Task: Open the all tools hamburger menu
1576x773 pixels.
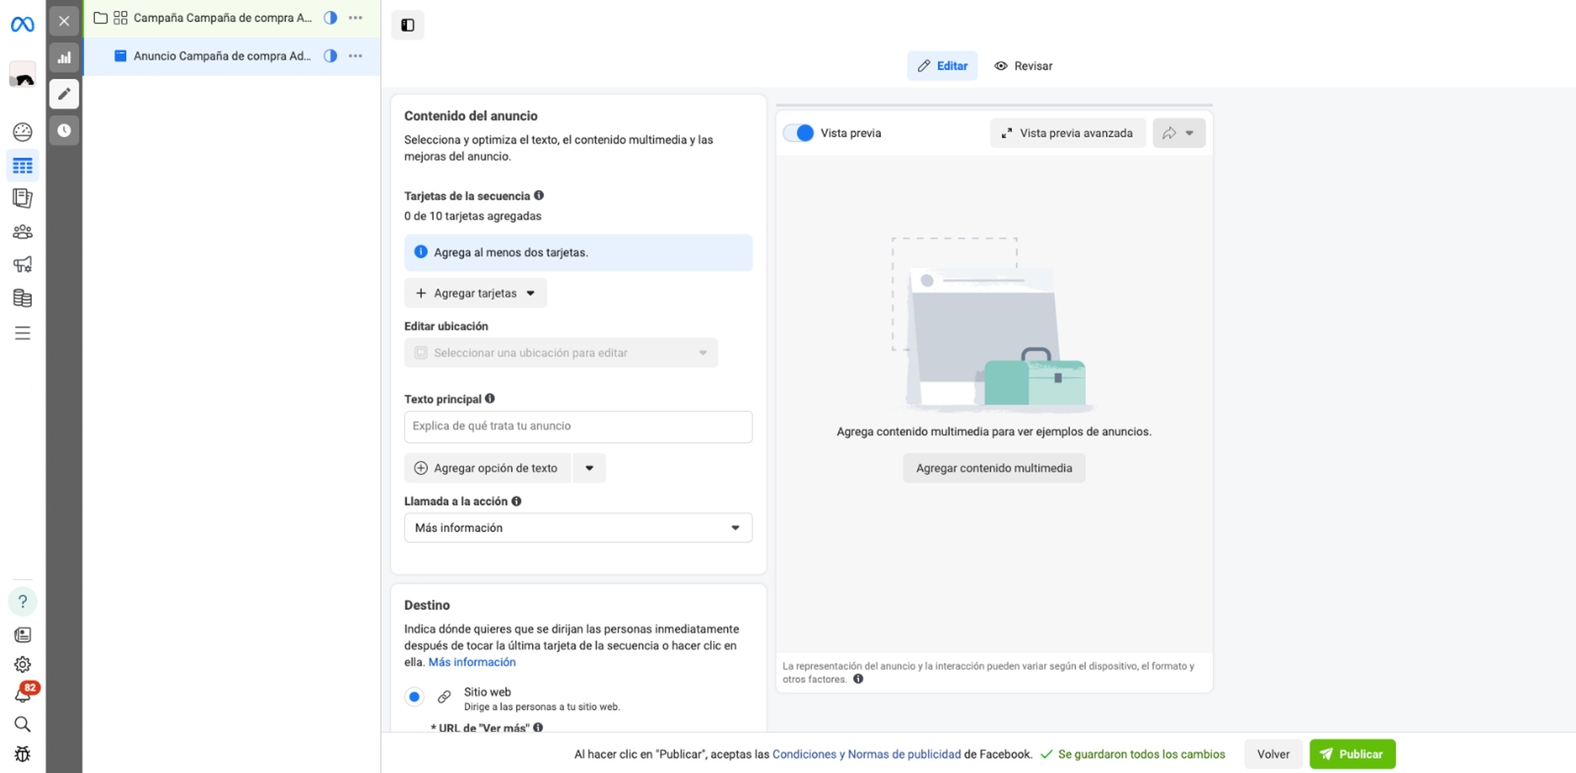Action: 23,333
